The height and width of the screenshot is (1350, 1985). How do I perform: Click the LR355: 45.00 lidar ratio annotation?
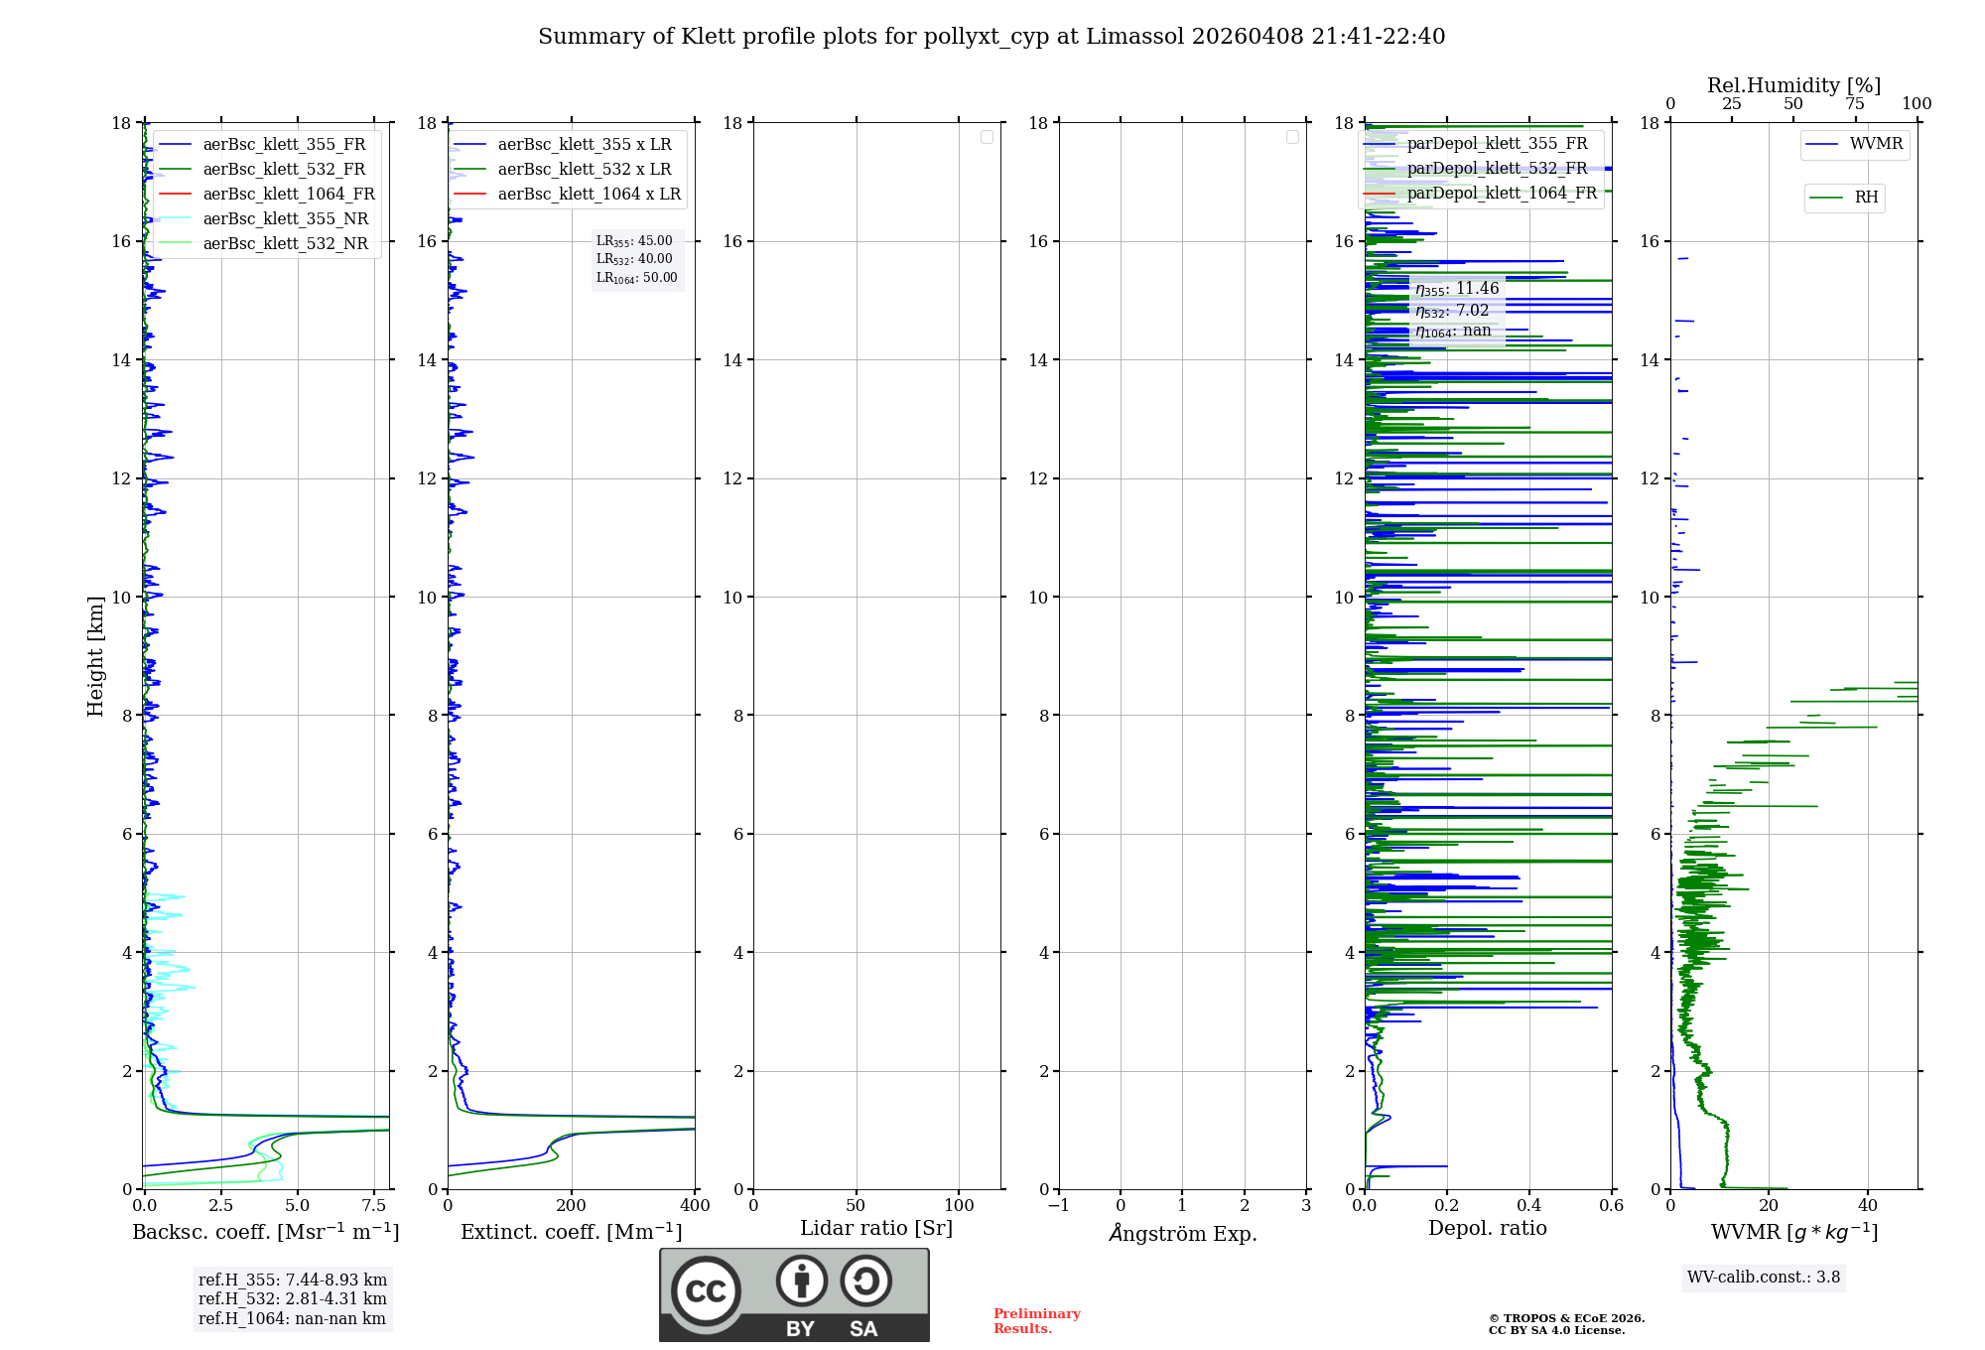pos(634,241)
